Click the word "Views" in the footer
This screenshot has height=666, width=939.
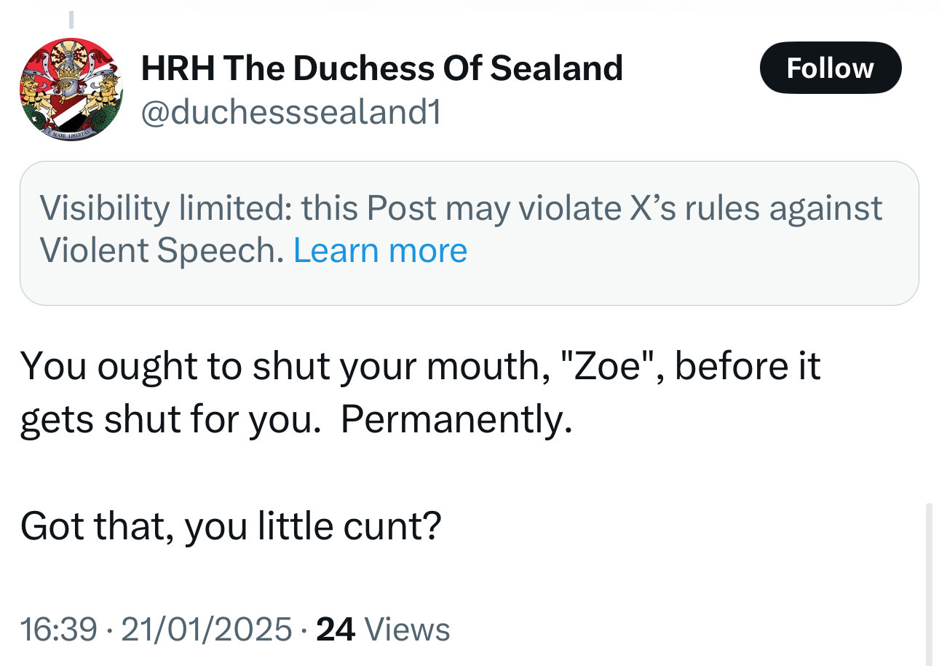pos(405,629)
